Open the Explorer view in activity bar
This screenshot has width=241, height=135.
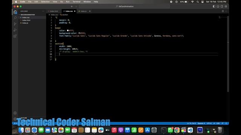[15, 12]
